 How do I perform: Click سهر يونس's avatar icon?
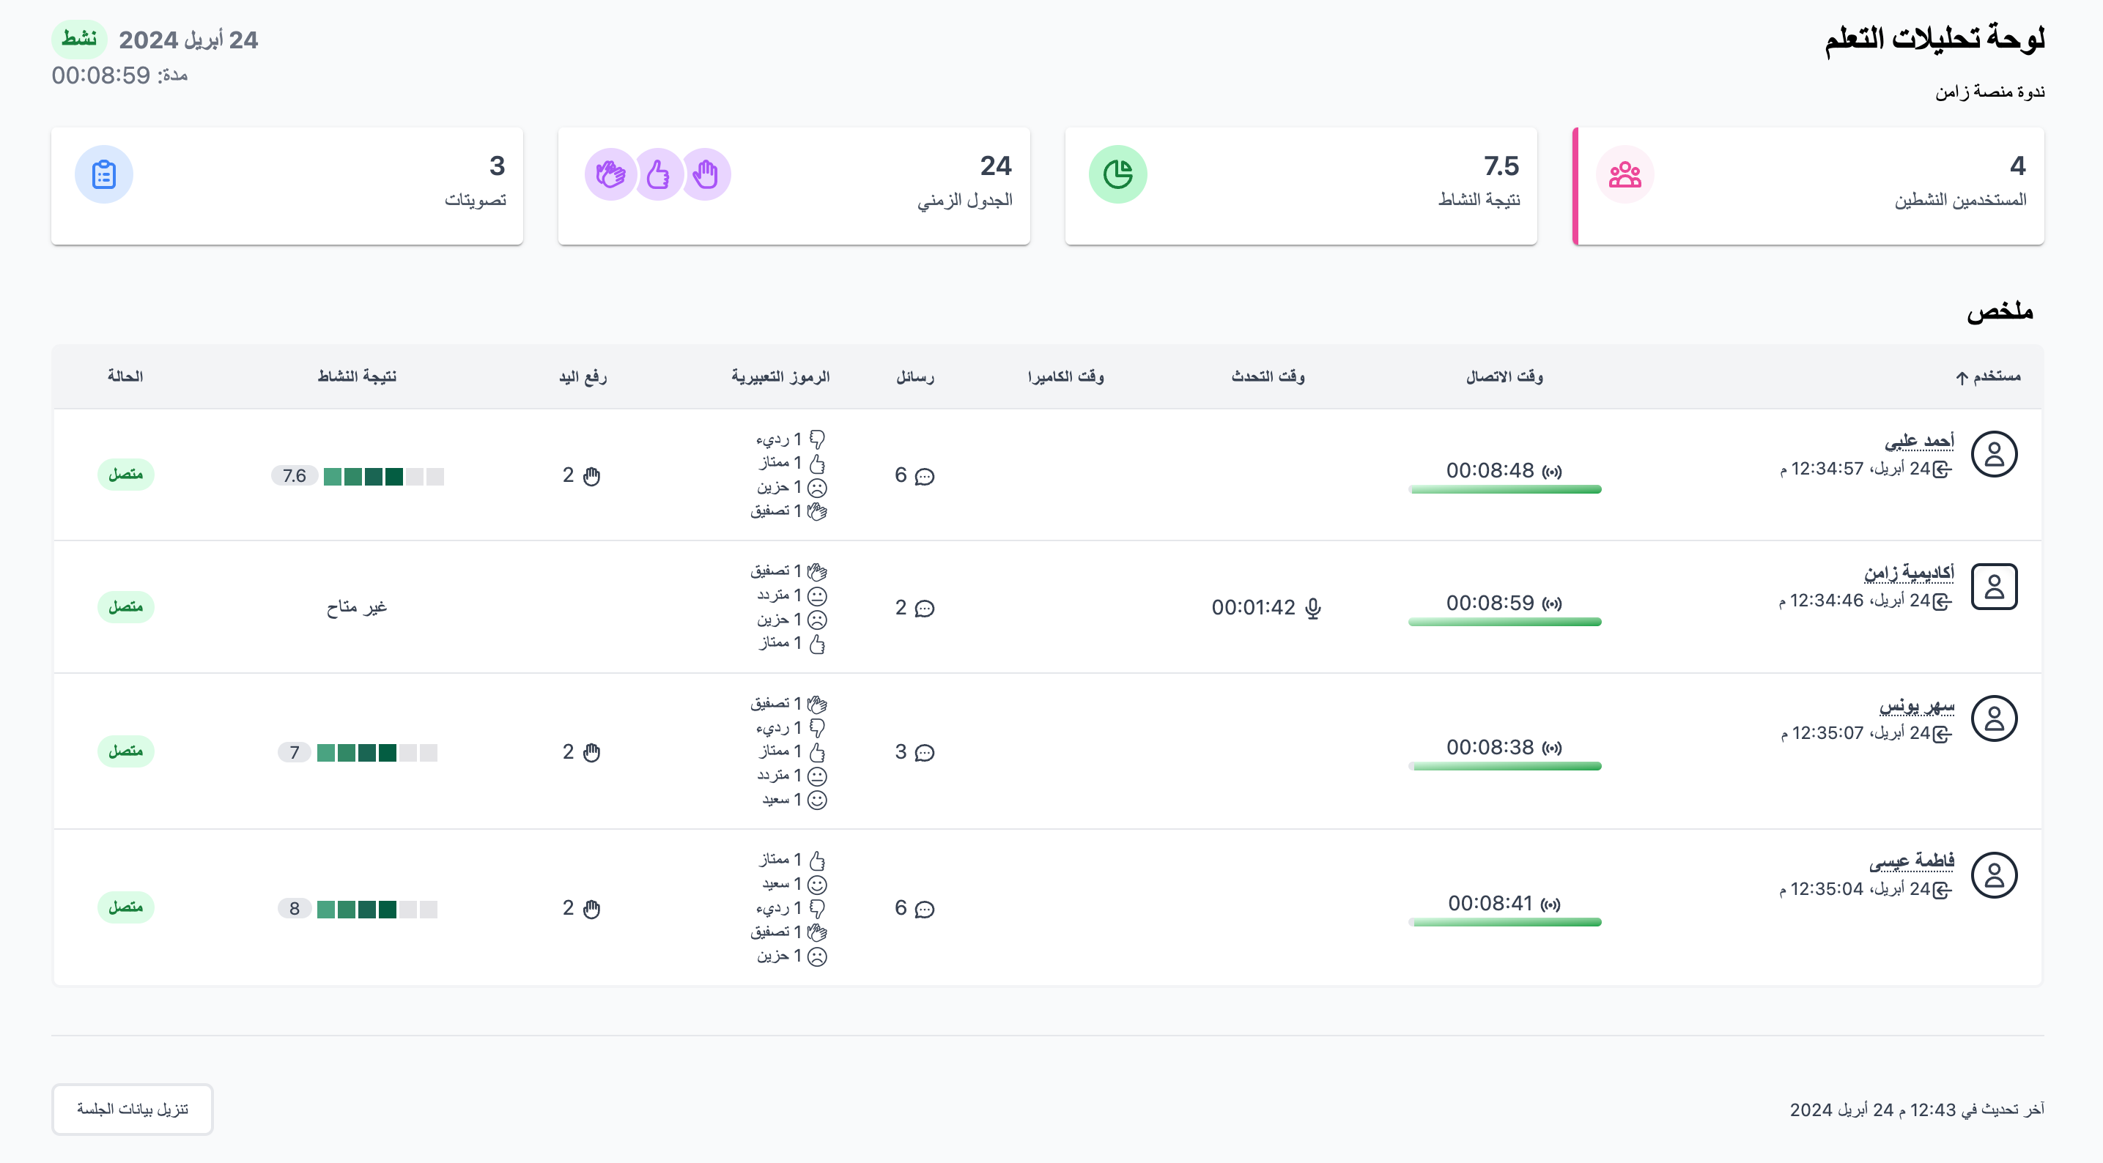[1994, 719]
